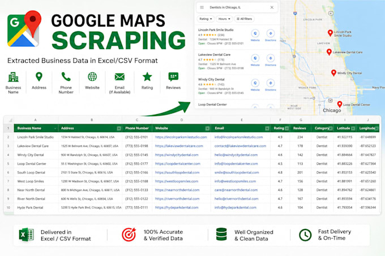Open the https://lincolnparksmilestudio.com link
This screenshot has height=256, width=385.
[x=181, y=137]
